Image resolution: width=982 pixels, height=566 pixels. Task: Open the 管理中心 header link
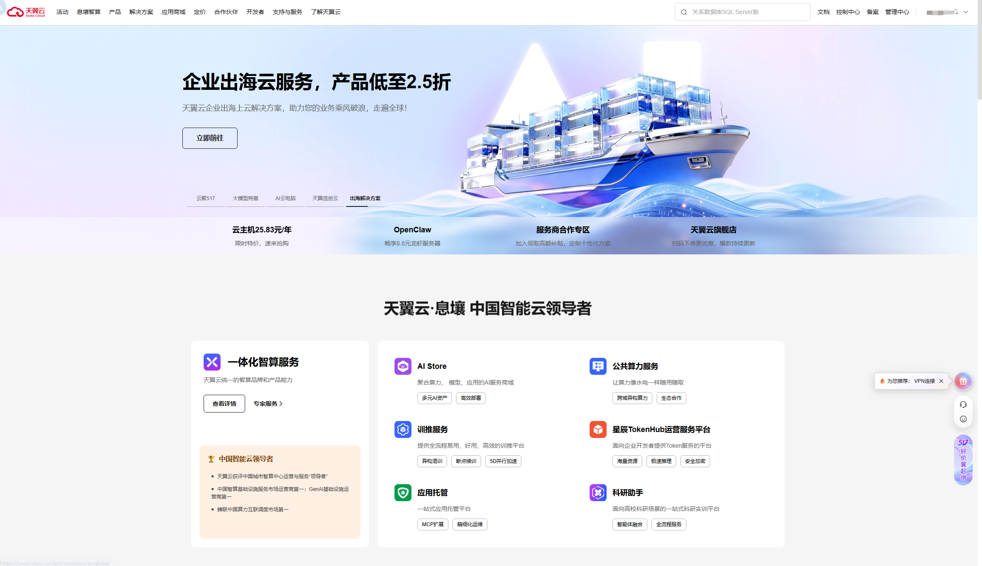[x=897, y=12]
